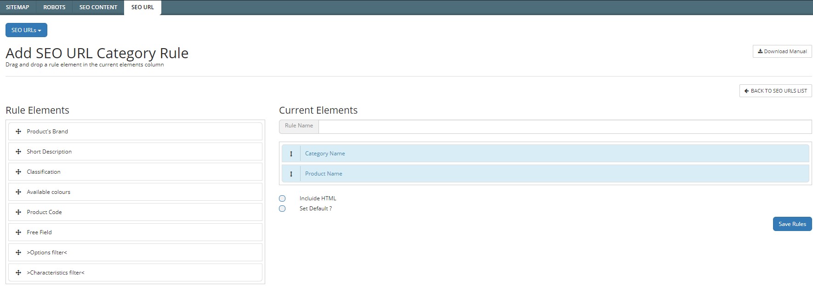Viewport: 813px width, 286px height.
Task: Click the Save Rules button
Action: coord(792,224)
